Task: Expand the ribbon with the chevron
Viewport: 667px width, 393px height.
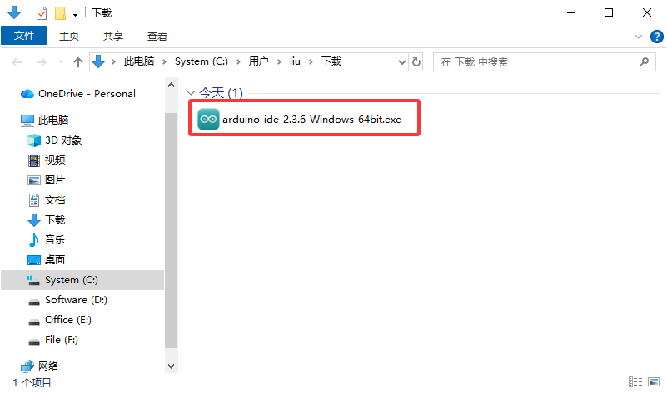Action: [638, 37]
